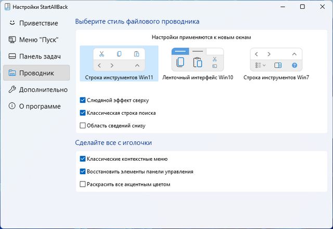Click the folder icon beside Проводник
The width and height of the screenshot is (333, 229).
11,73
